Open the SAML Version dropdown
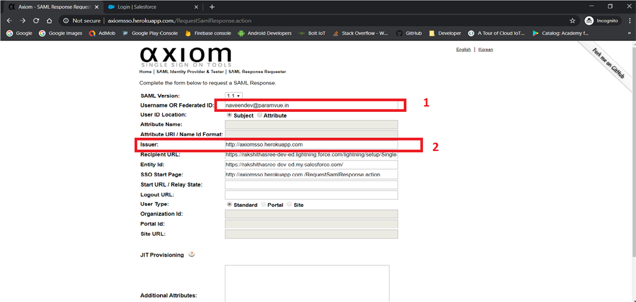This screenshot has width=636, height=302. pyautogui.click(x=234, y=96)
